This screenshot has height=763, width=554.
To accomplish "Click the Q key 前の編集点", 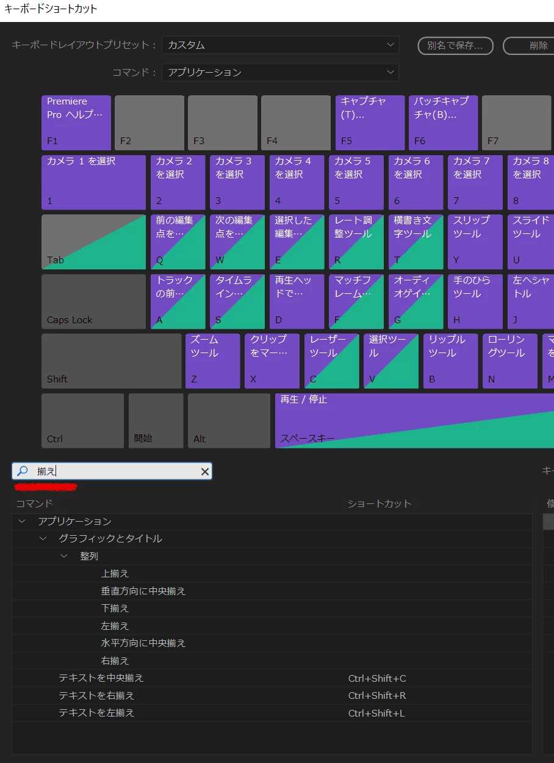I will (x=178, y=242).
